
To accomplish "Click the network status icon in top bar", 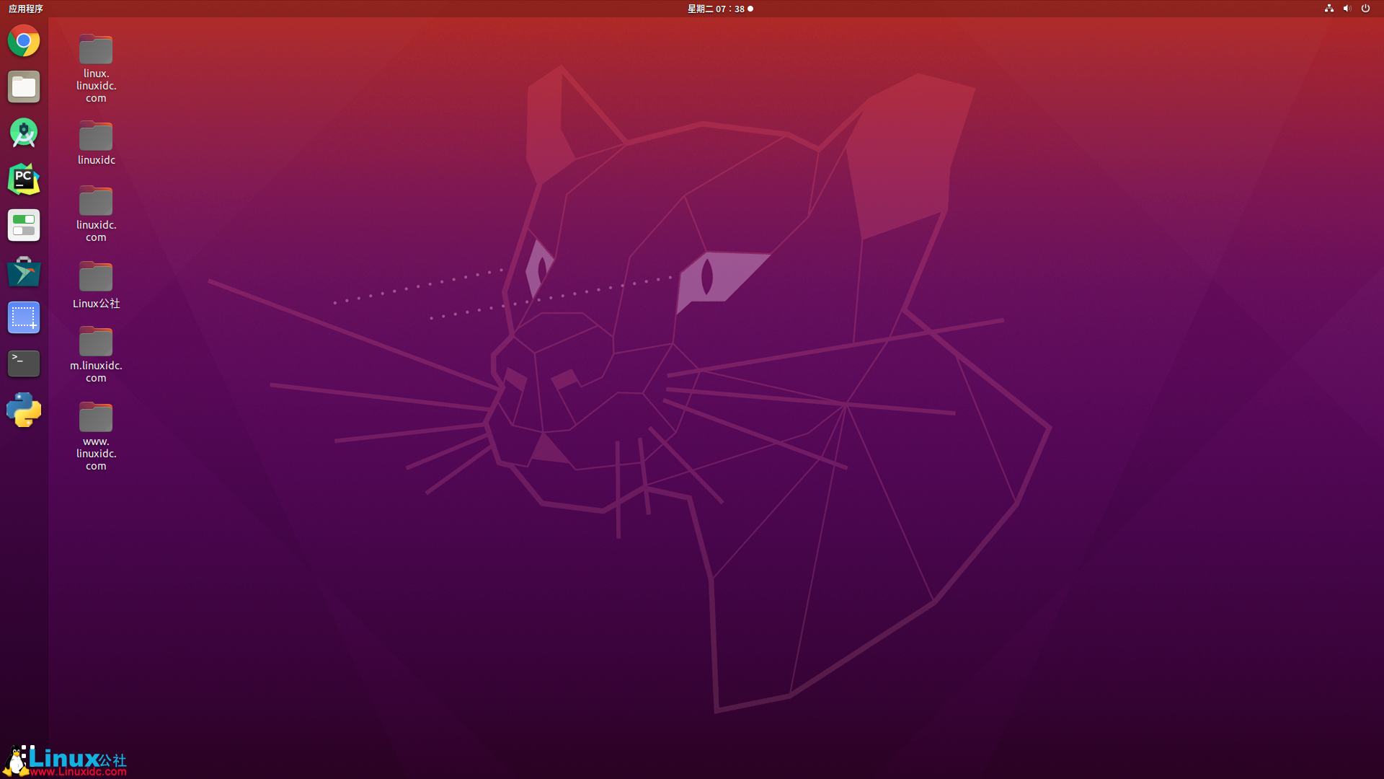I will click(1329, 9).
